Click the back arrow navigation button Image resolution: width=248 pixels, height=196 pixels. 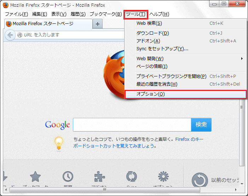(x=10, y=35)
